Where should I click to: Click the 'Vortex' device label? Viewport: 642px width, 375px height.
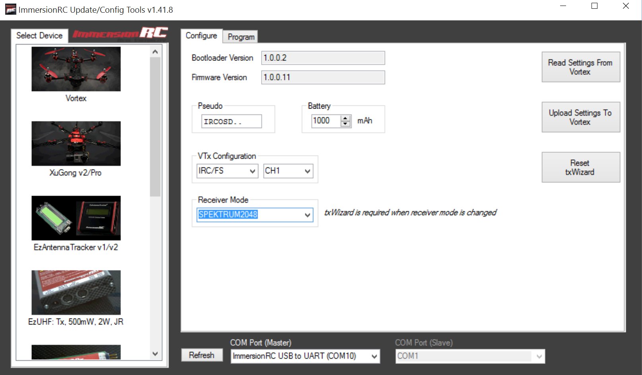76,98
